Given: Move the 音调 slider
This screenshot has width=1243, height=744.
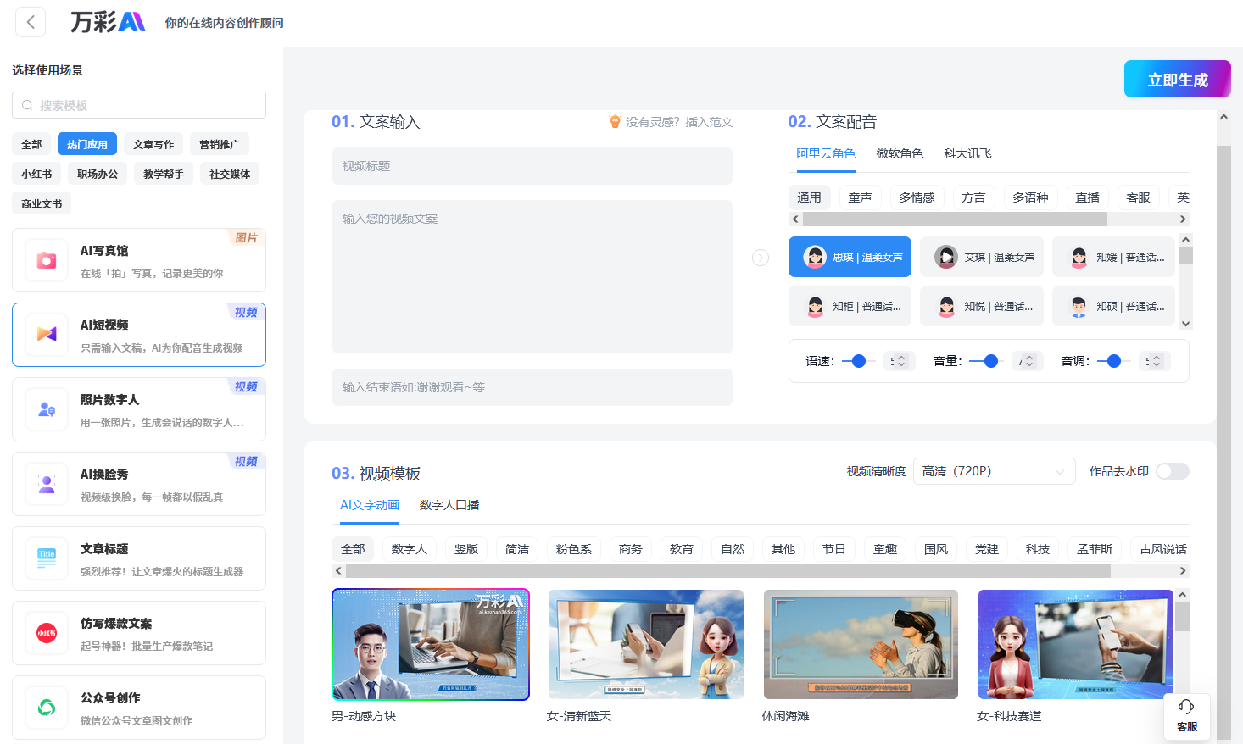Looking at the screenshot, I should point(1114,361).
